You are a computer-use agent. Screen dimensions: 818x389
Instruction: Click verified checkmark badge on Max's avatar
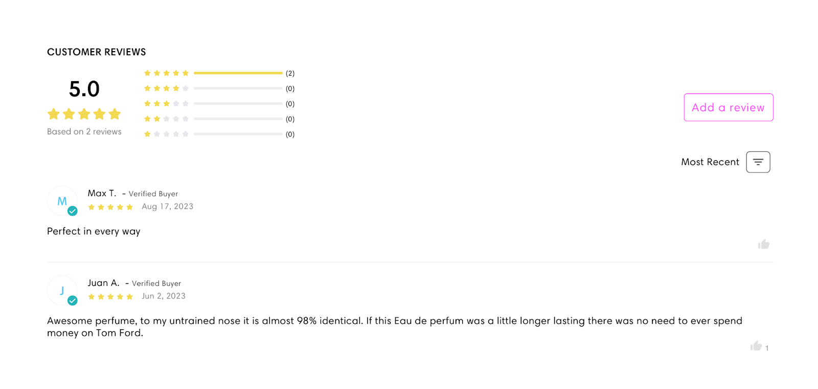[73, 211]
